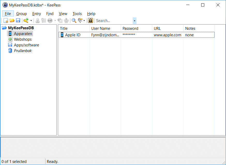Image resolution: width=226 pixels, height=165 pixels.
Task: Click the KeePass lock icon in the title bar
Action: tap(5, 5)
